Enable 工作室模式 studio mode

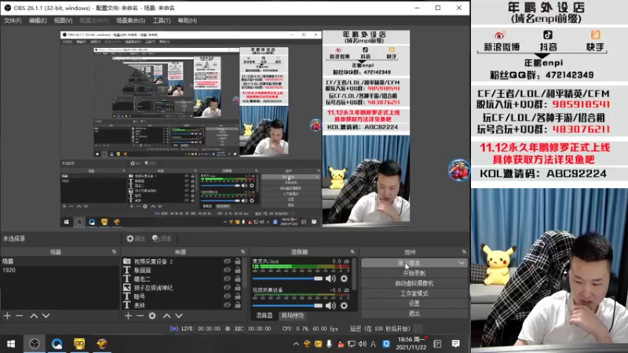414,293
